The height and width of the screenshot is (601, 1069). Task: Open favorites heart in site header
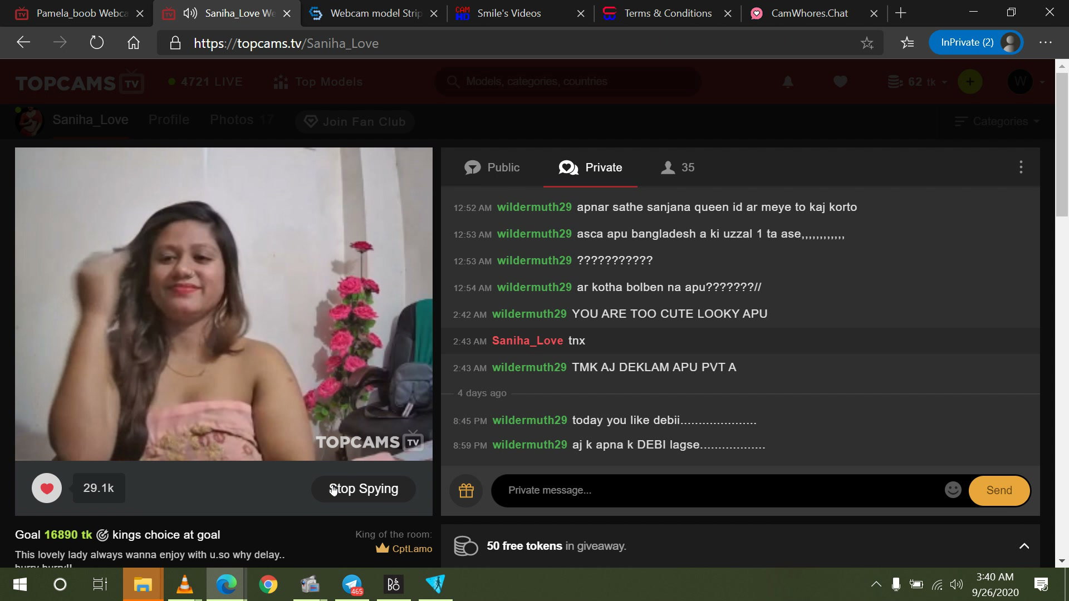[840, 82]
